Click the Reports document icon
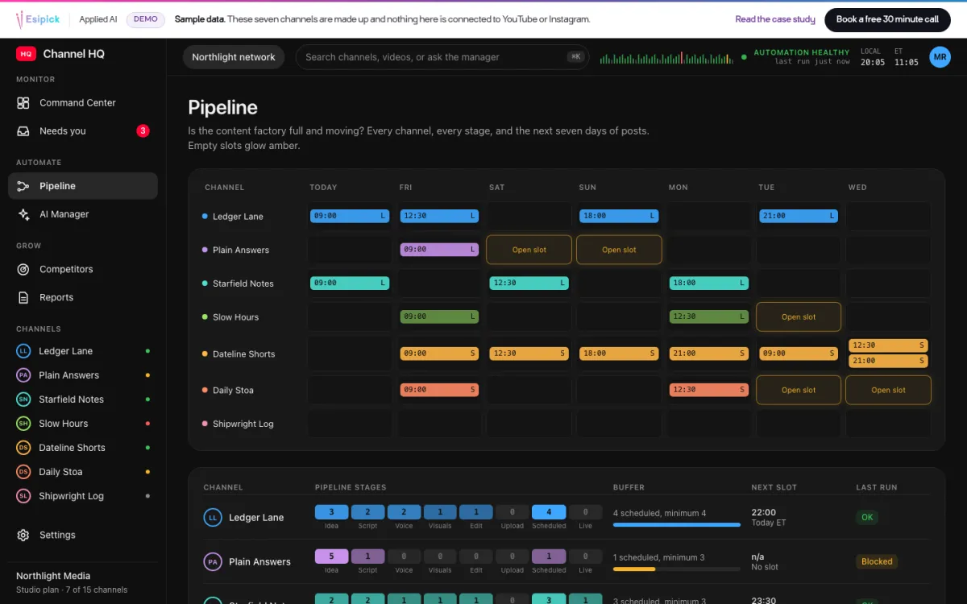This screenshot has height=604, width=967. pyautogui.click(x=23, y=298)
